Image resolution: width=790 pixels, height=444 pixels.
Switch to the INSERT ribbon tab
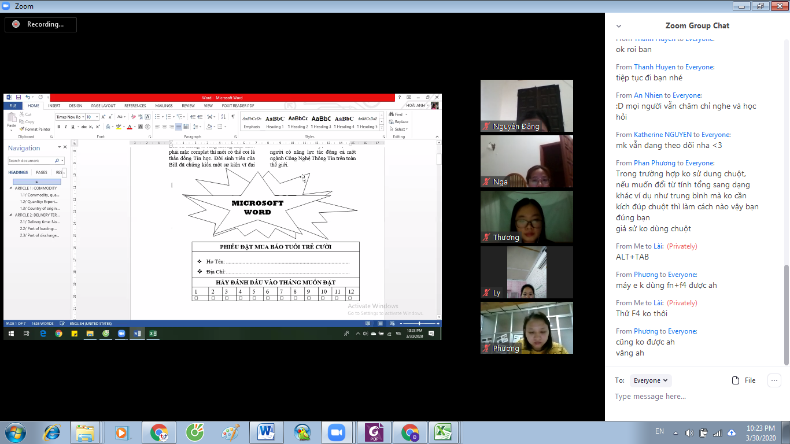pos(54,106)
